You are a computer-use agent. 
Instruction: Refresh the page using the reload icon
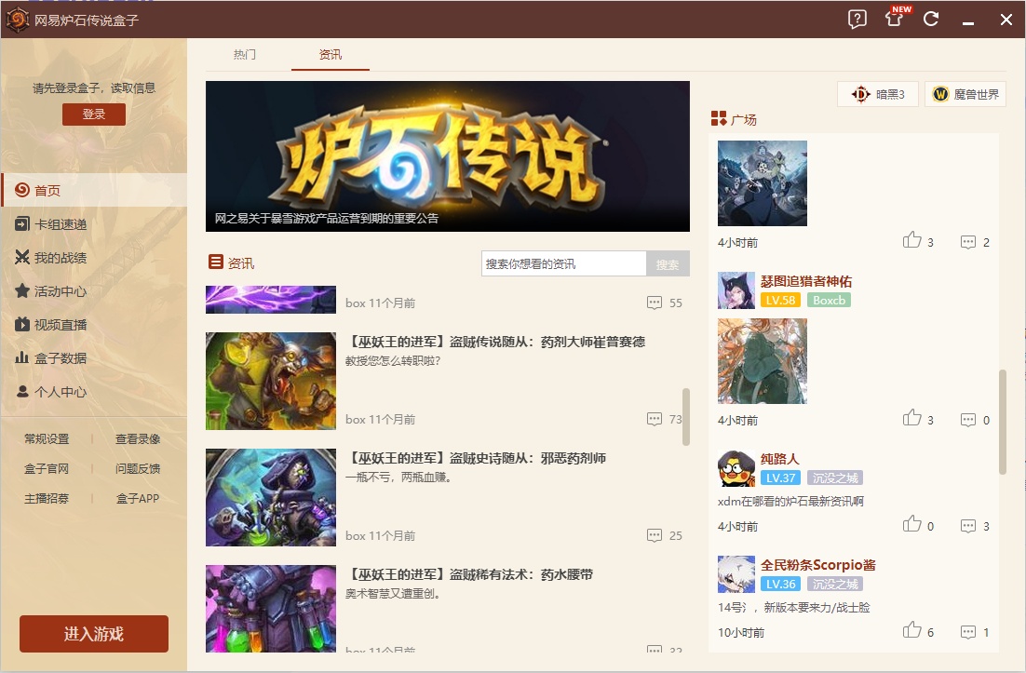point(931,19)
